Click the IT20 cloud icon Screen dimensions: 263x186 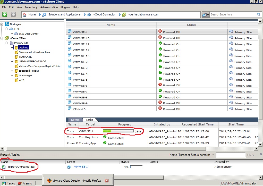[x=11, y=29]
